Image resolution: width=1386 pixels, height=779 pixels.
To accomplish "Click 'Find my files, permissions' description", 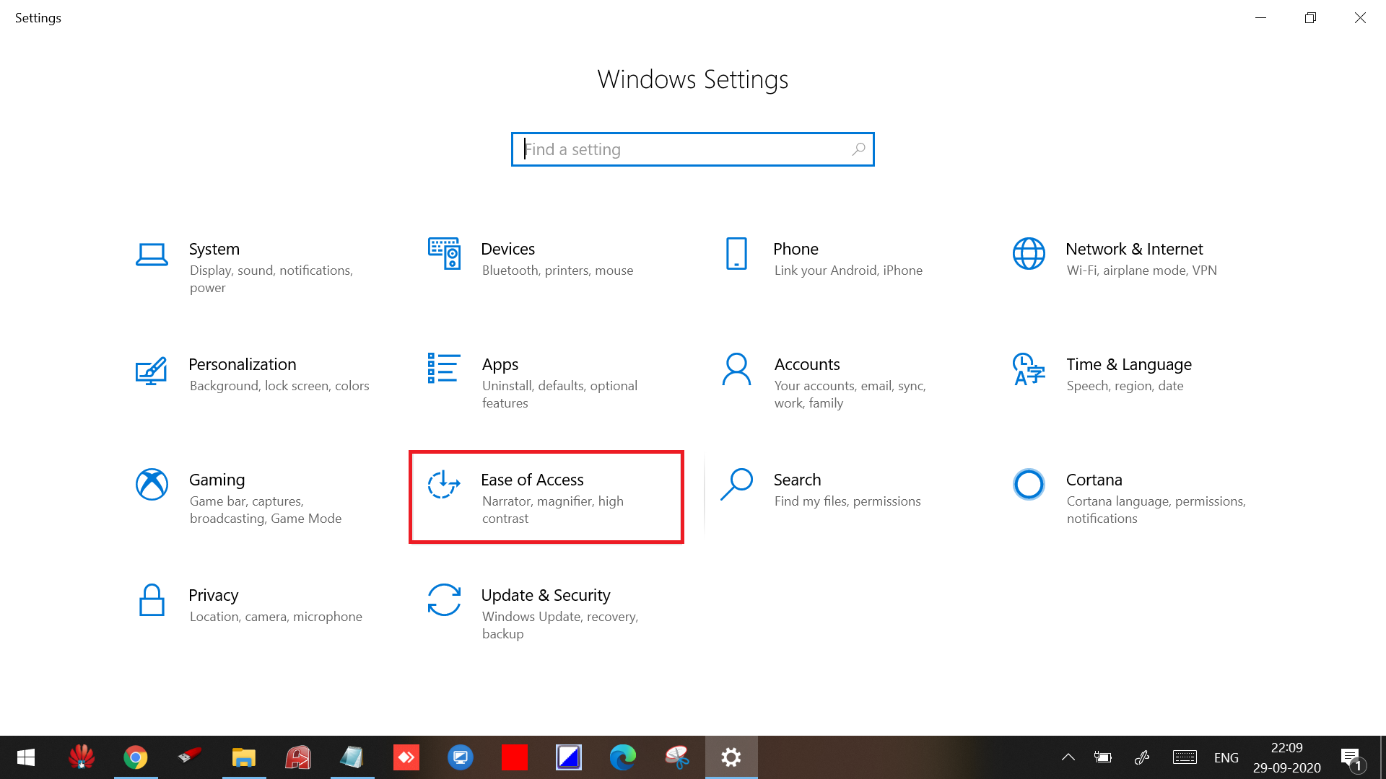I will (x=847, y=501).
